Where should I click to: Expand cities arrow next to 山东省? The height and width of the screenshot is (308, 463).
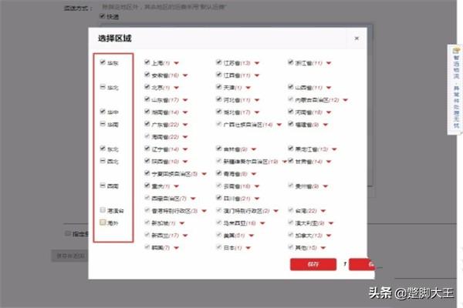point(185,100)
